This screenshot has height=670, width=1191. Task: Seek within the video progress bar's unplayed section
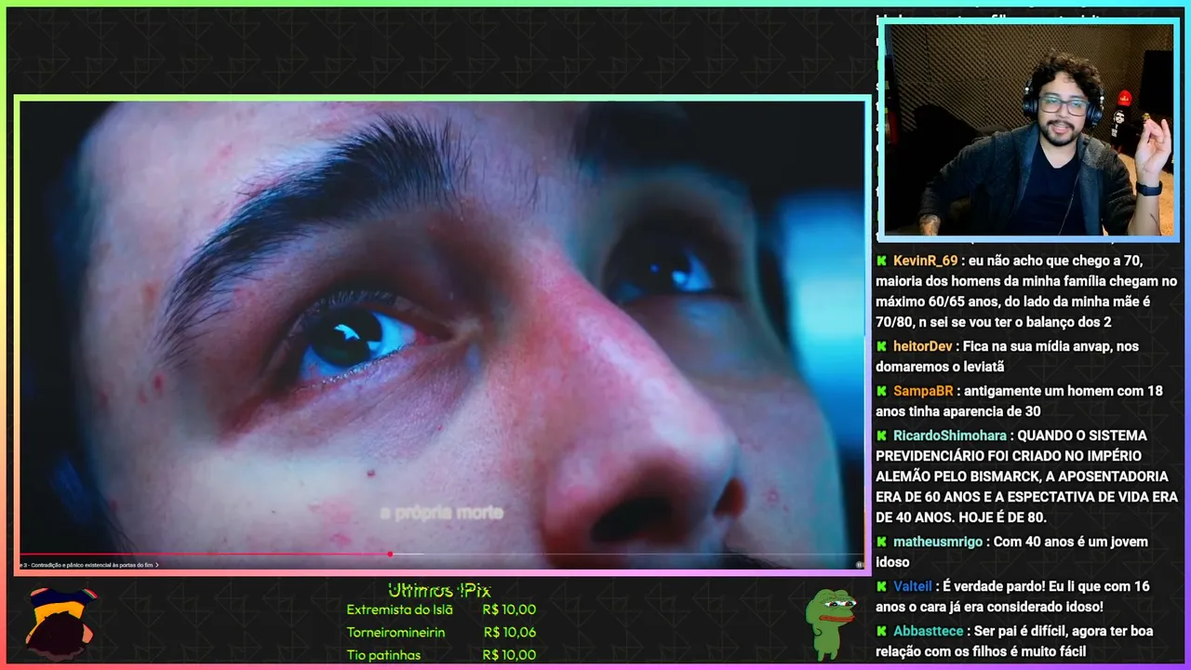pos(628,555)
